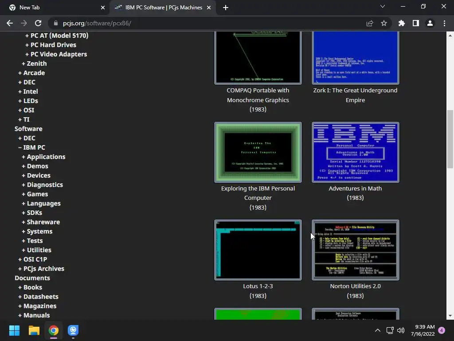The width and height of the screenshot is (454, 341).
Task: Click the scrollbar down arrow
Action: (450, 316)
